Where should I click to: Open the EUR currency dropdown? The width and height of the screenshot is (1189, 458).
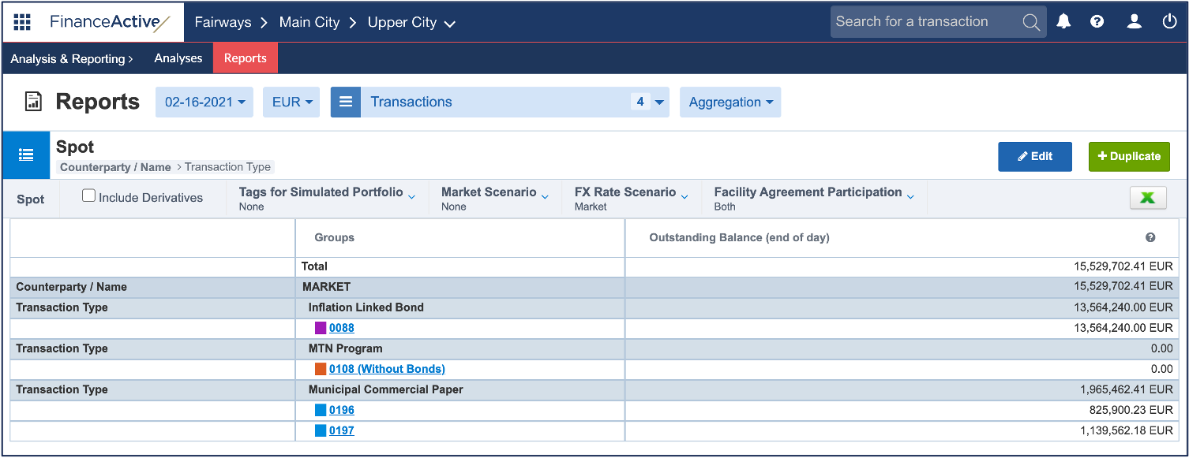(291, 102)
